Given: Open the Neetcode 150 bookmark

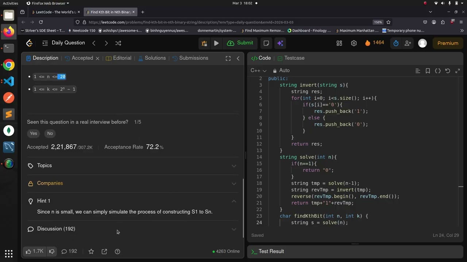Looking at the screenshot, I should [81, 31].
